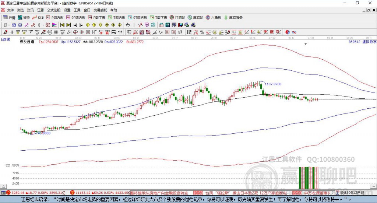Click the Tp=1274.0937 value

[x=48, y=42]
